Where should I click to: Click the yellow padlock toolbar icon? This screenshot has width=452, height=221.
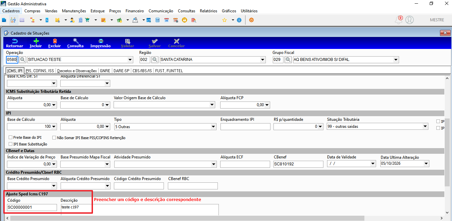184,20
